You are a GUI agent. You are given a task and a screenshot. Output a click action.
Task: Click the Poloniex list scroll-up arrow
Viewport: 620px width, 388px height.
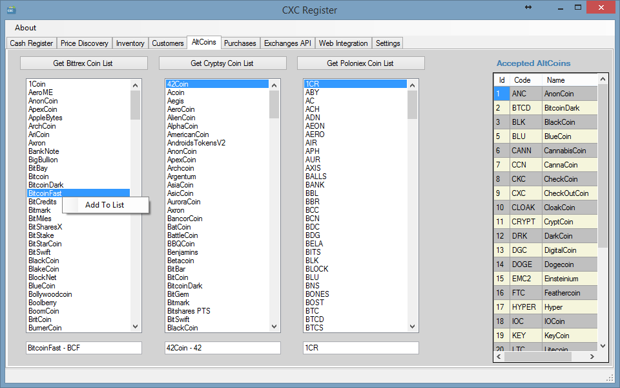[x=412, y=85]
